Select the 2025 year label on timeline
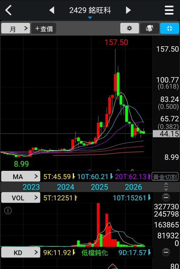 click(x=100, y=187)
